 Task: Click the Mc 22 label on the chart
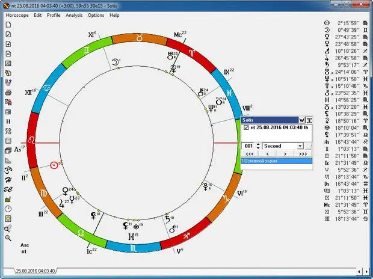point(180,34)
